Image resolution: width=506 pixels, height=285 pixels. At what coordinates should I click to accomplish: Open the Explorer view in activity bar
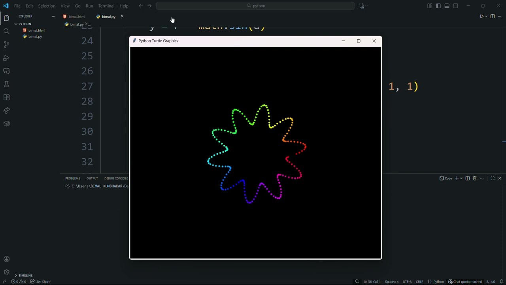(x=6, y=18)
